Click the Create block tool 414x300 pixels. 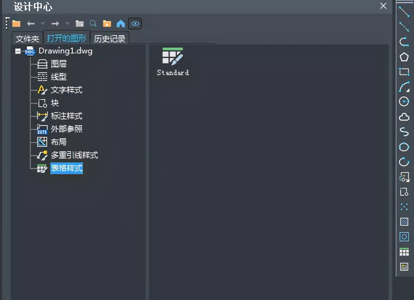click(x=404, y=192)
